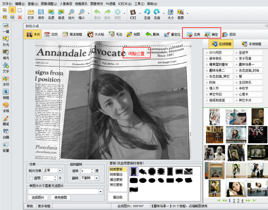The image size is (268, 210).
Task: Click the 应用 apply button
Action: coord(193,34)
